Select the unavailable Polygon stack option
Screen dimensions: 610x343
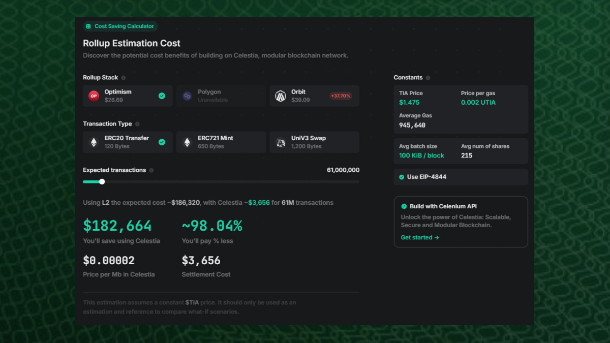pyautogui.click(x=221, y=96)
